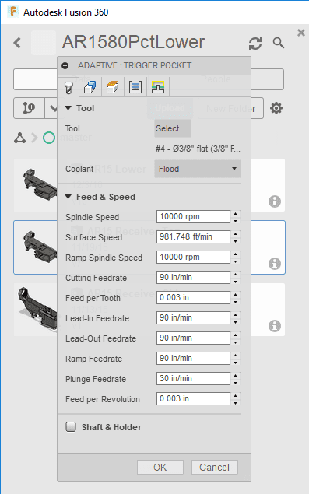The height and width of the screenshot is (494, 309).
Task: Click the Ramp Feedrate stepper arrows
Action: point(236,358)
